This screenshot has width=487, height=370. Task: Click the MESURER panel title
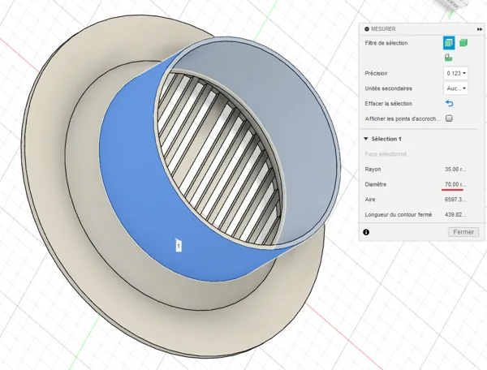click(383, 29)
